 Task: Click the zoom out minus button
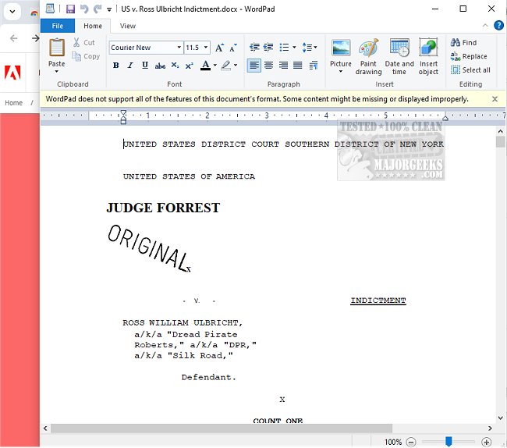(x=411, y=442)
